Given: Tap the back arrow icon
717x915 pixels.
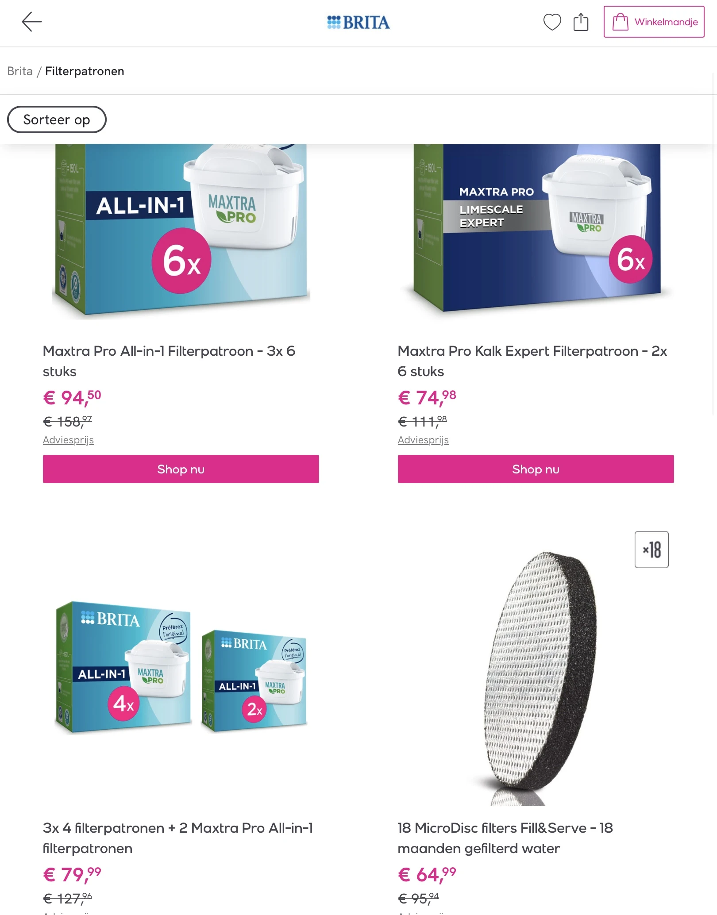Looking at the screenshot, I should [x=32, y=22].
